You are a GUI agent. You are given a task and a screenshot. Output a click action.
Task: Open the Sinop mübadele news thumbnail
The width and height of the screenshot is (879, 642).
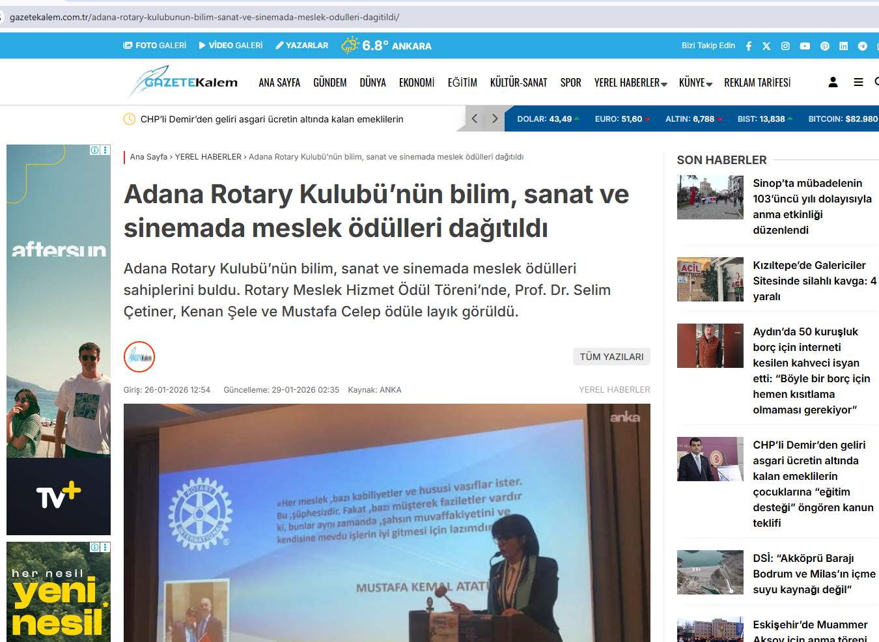pos(710,197)
